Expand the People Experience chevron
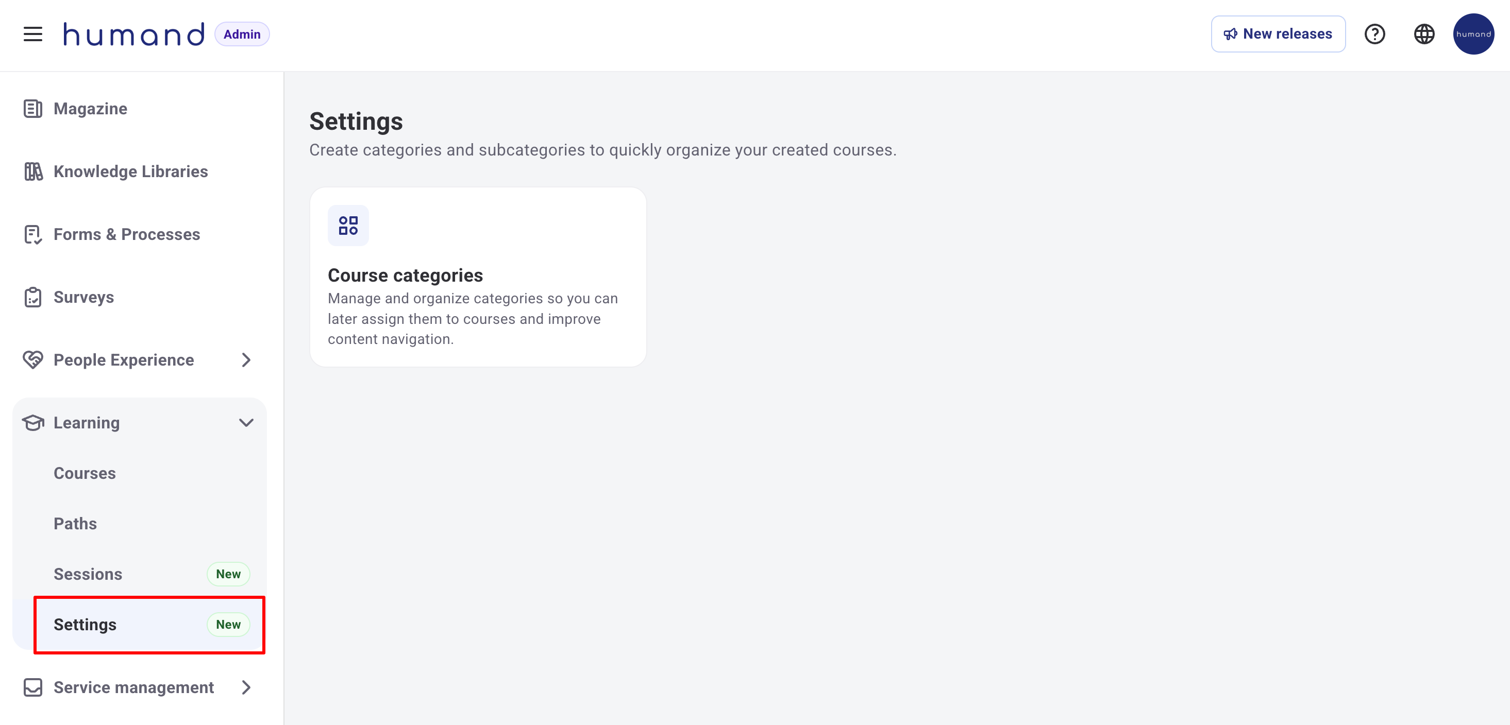The height and width of the screenshot is (725, 1510). tap(246, 360)
